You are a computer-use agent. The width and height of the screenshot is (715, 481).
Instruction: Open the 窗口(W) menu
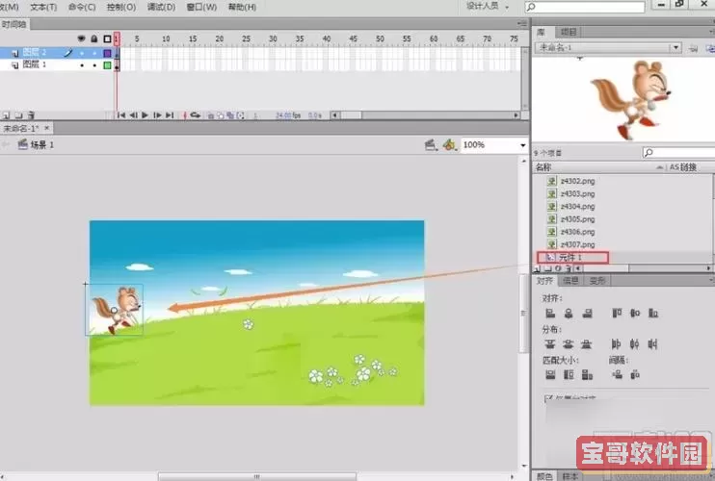pyautogui.click(x=202, y=7)
